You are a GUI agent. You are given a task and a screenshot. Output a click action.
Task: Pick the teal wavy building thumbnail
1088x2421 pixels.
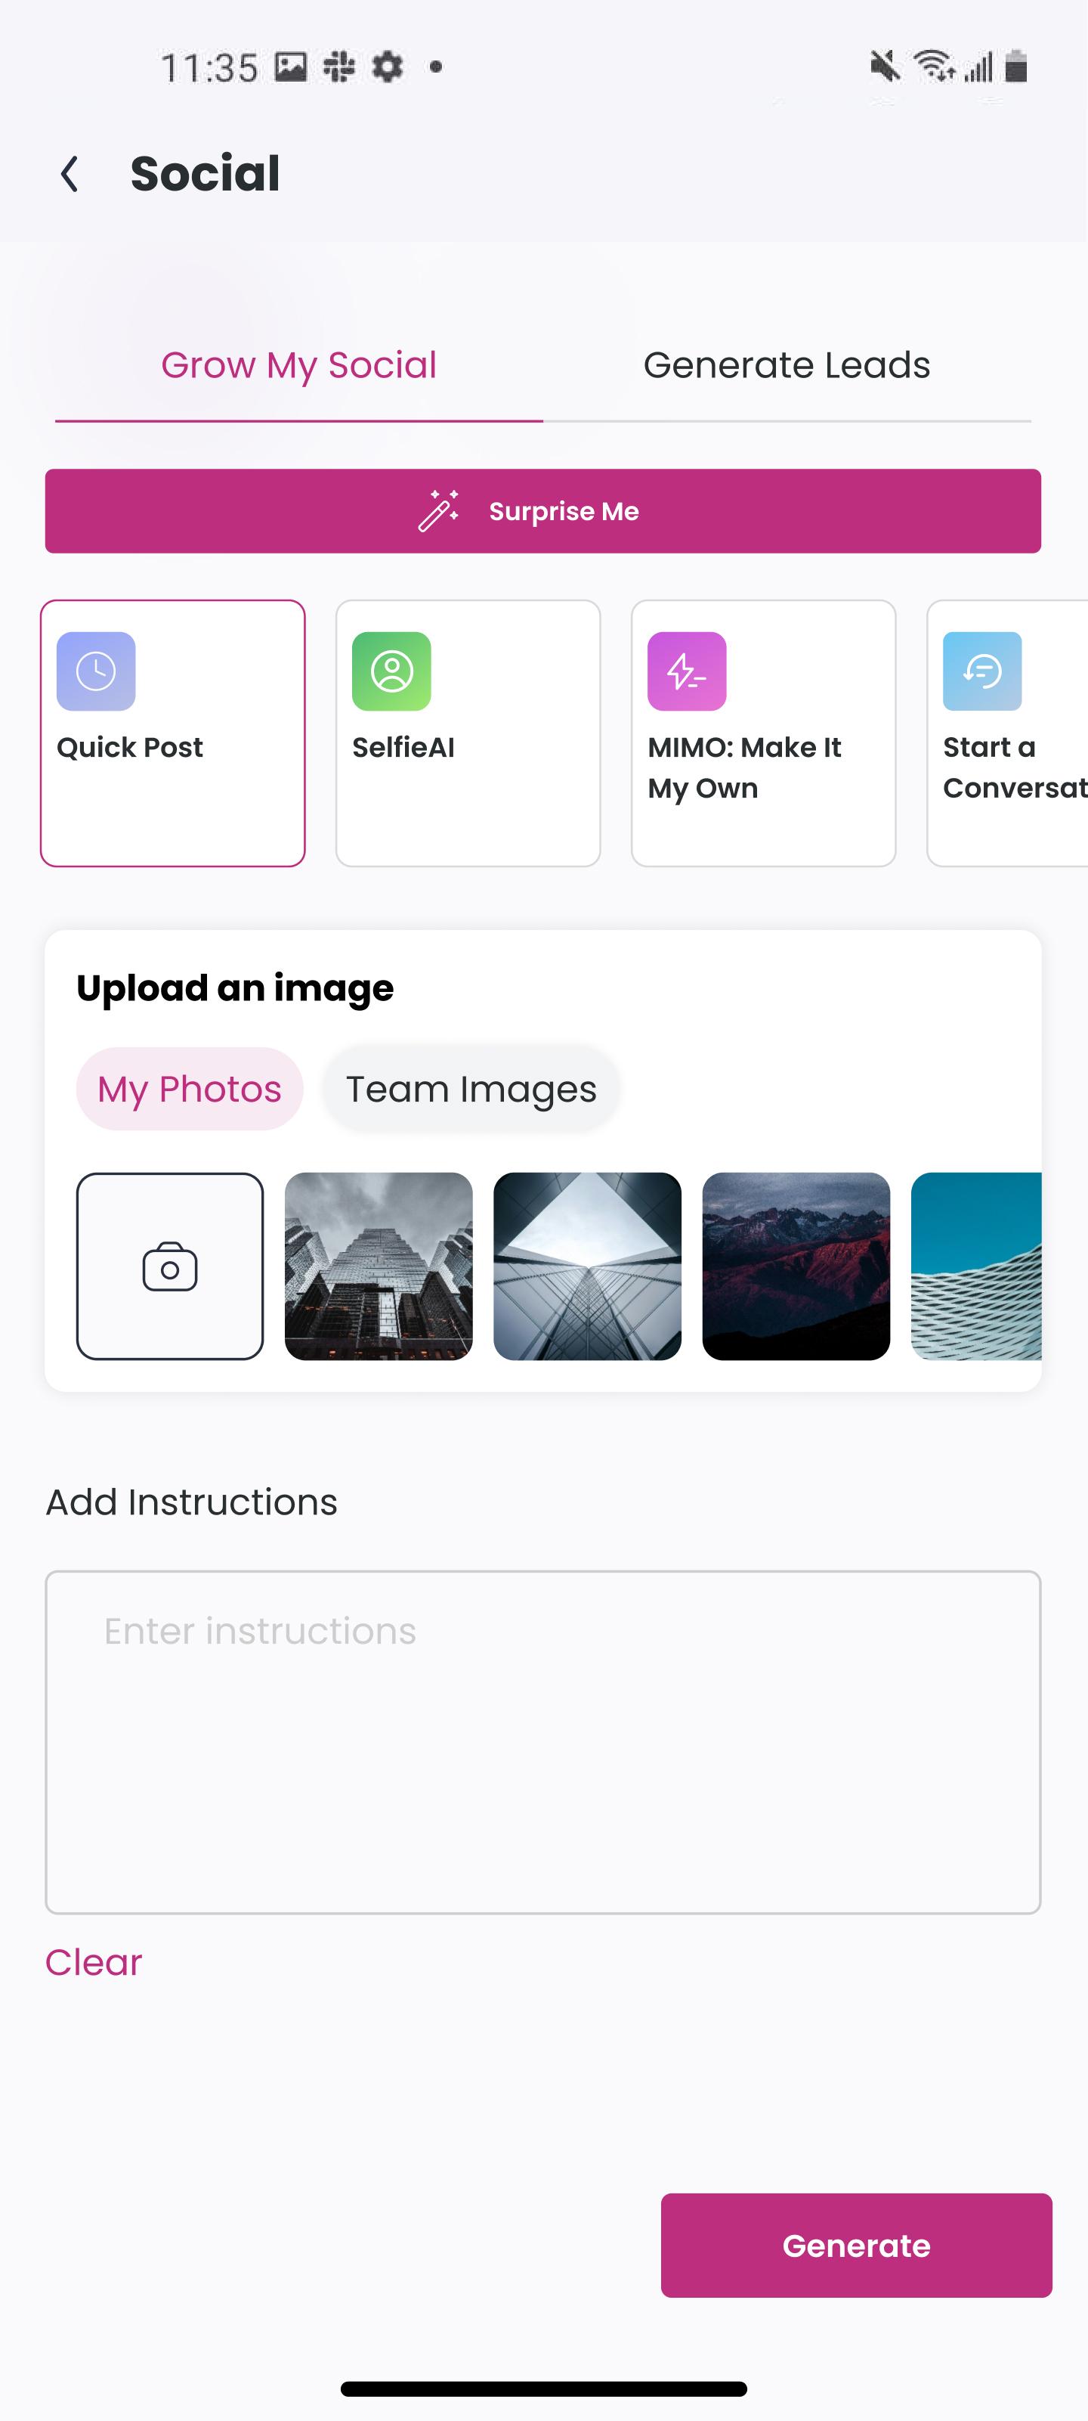[x=976, y=1266]
